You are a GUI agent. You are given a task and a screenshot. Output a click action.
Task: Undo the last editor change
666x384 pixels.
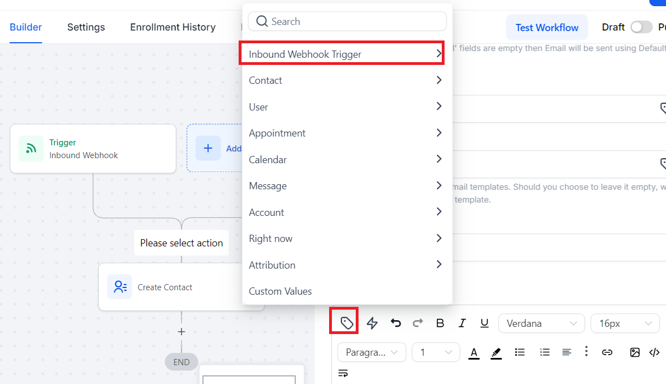pyautogui.click(x=396, y=323)
